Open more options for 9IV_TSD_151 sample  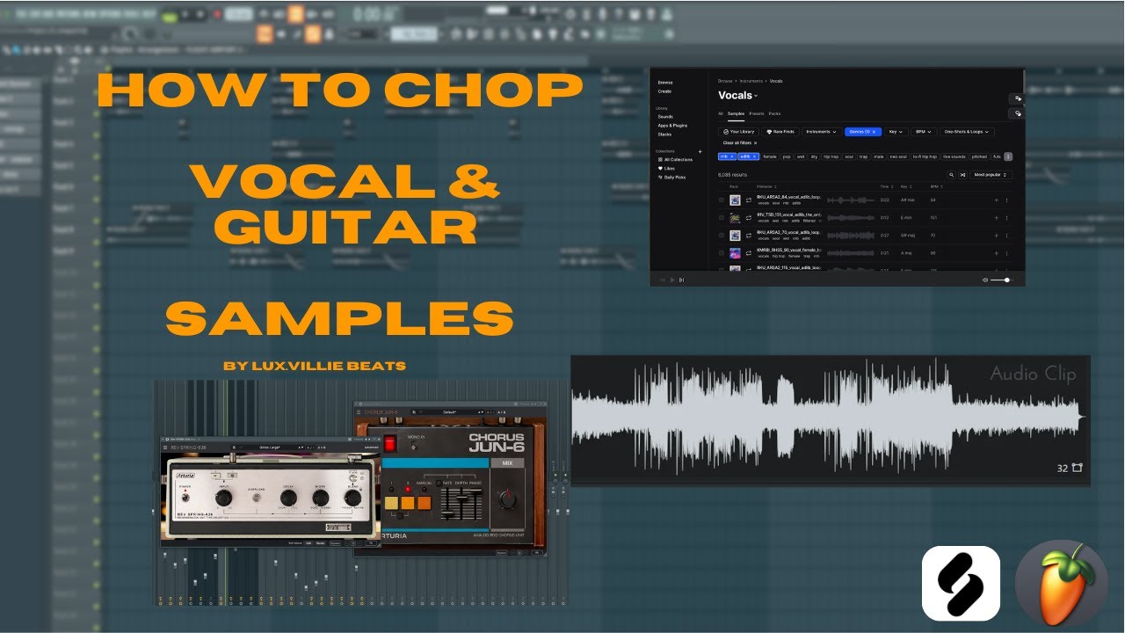click(1006, 218)
